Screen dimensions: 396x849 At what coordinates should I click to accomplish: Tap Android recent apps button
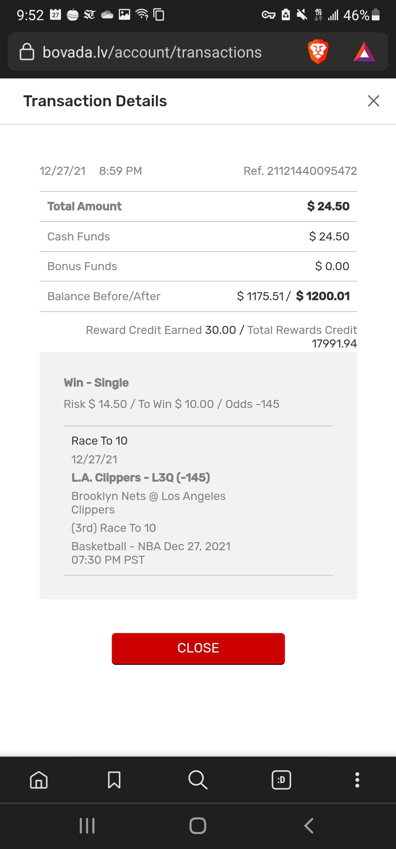pos(87,826)
